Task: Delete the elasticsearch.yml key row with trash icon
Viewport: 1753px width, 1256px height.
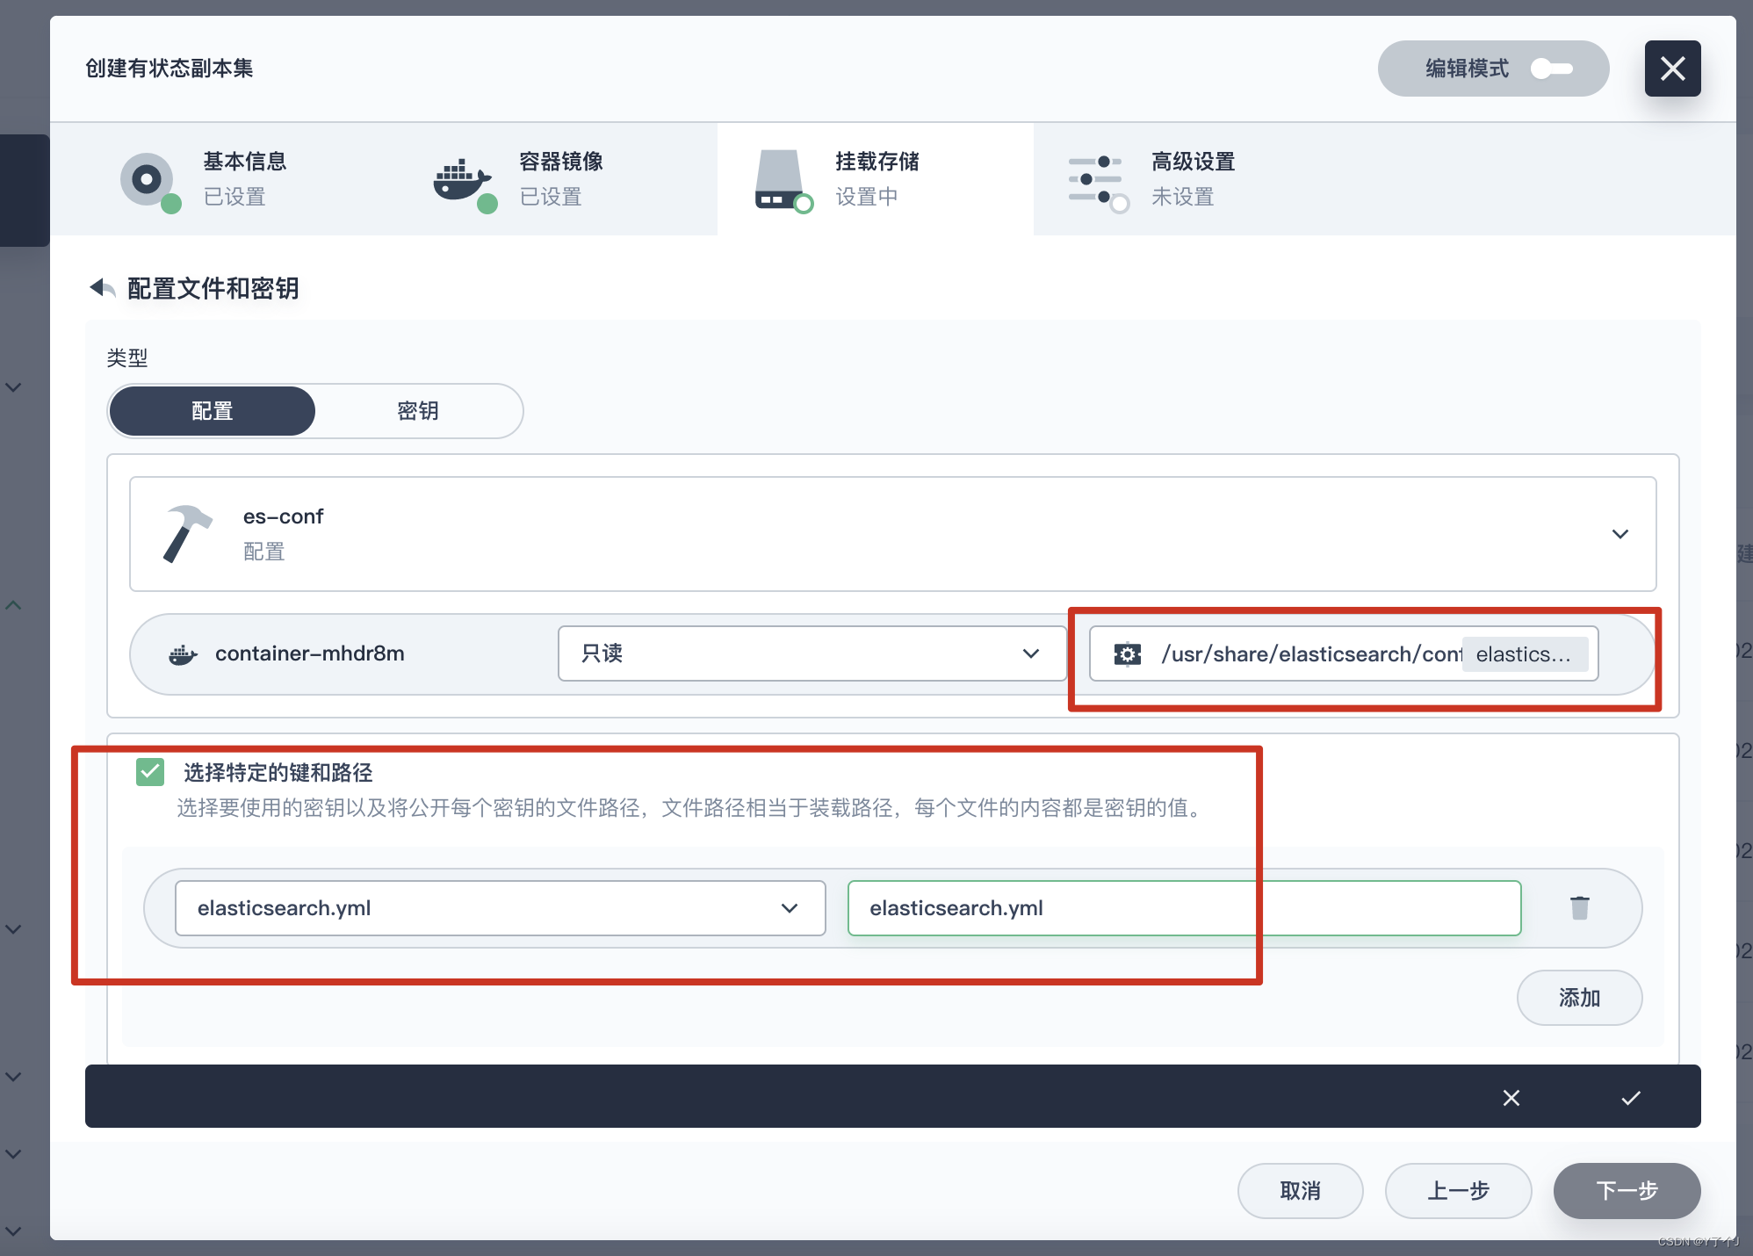Action: [1579, 908]
